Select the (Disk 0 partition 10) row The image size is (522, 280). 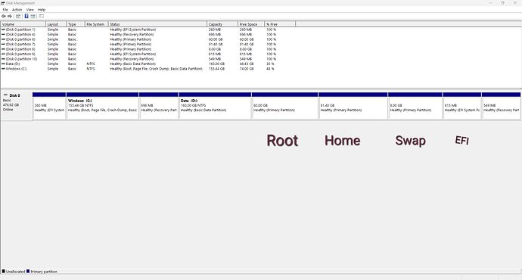148,59
